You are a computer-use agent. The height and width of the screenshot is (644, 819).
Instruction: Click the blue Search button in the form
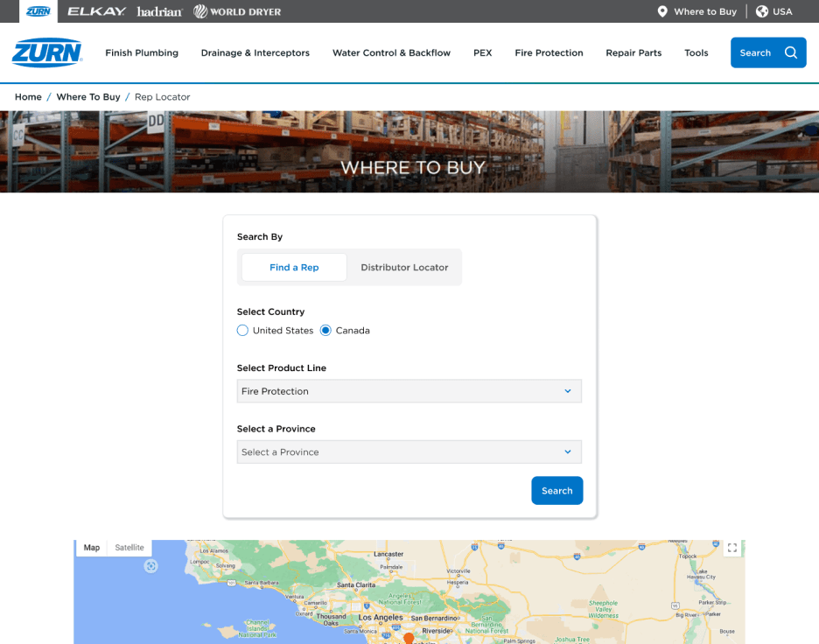(x=556, y=491)
